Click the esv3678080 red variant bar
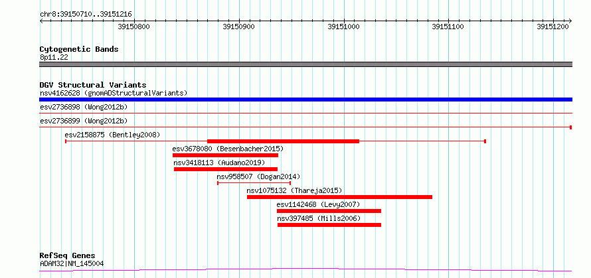The image size is (591, 278). tap(225, 155)
